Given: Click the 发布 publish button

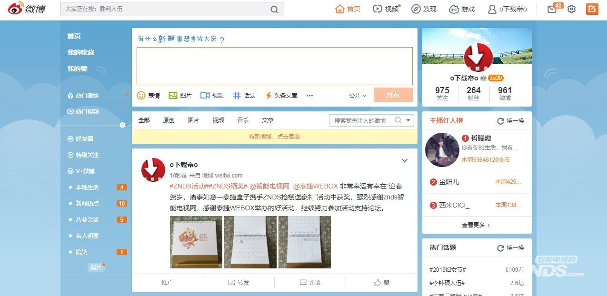Looking at the screenshot, I should pos(393,95).
